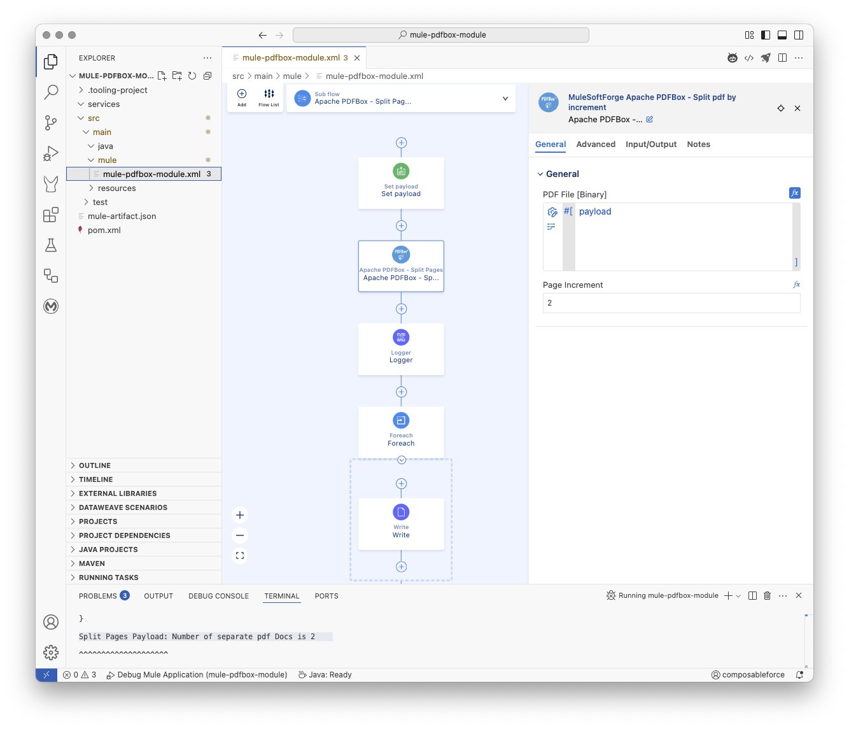Select the MuleSoft icon in the activity bar
The height and width of the screenshot is (729, 849).
[51, 306]
